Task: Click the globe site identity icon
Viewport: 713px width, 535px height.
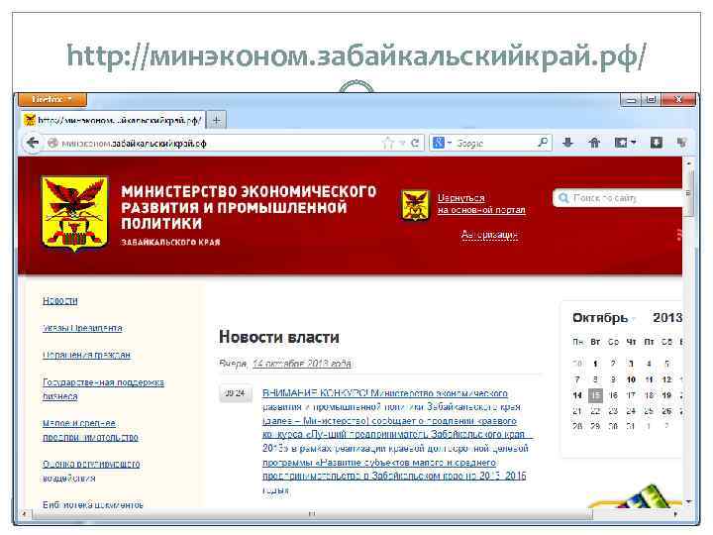Action: (52, 144)
